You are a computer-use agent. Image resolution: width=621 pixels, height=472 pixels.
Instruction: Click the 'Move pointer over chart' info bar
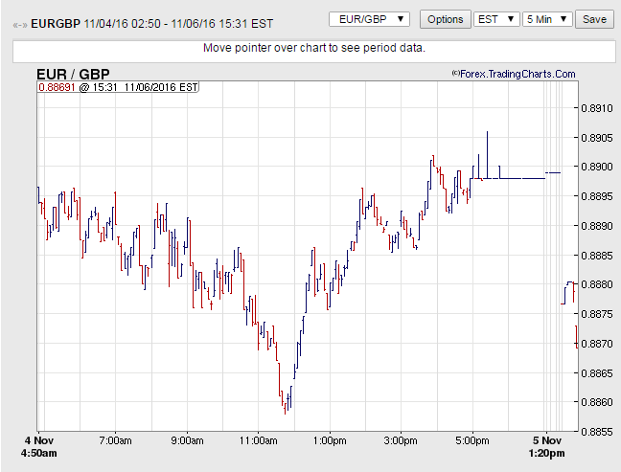click(314, 51)
